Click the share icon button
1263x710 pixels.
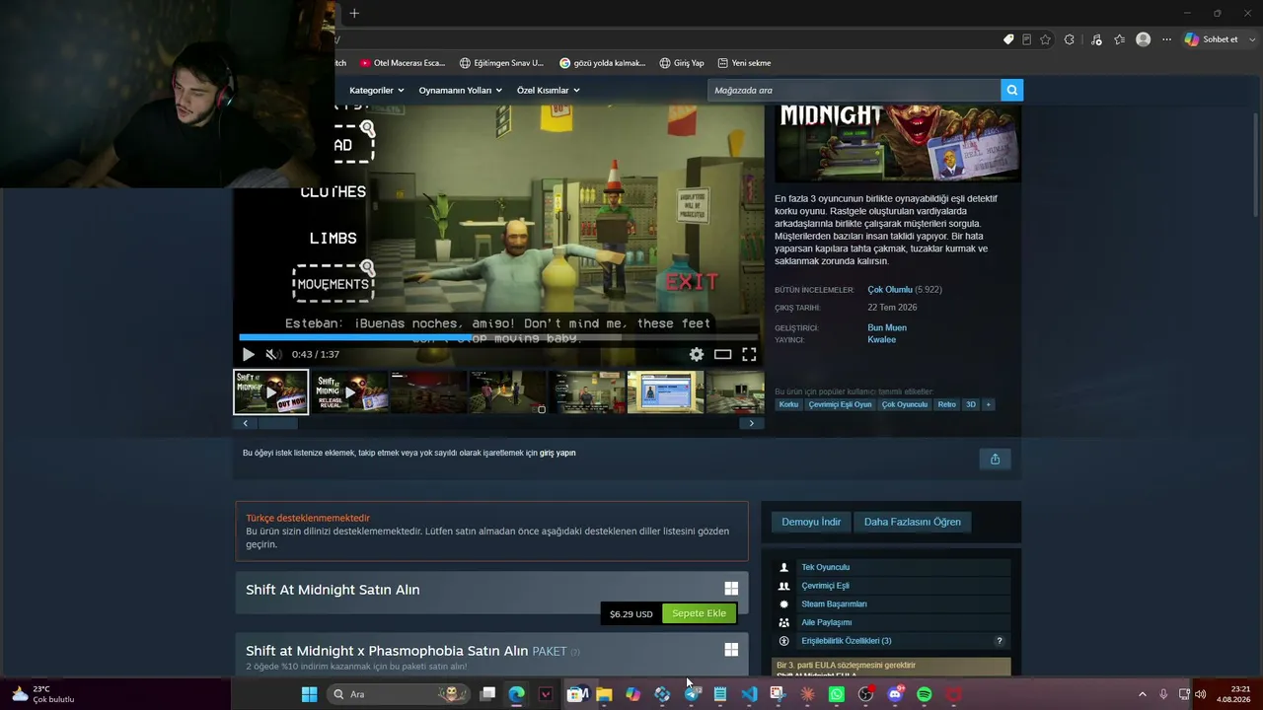tap(995, 459)
